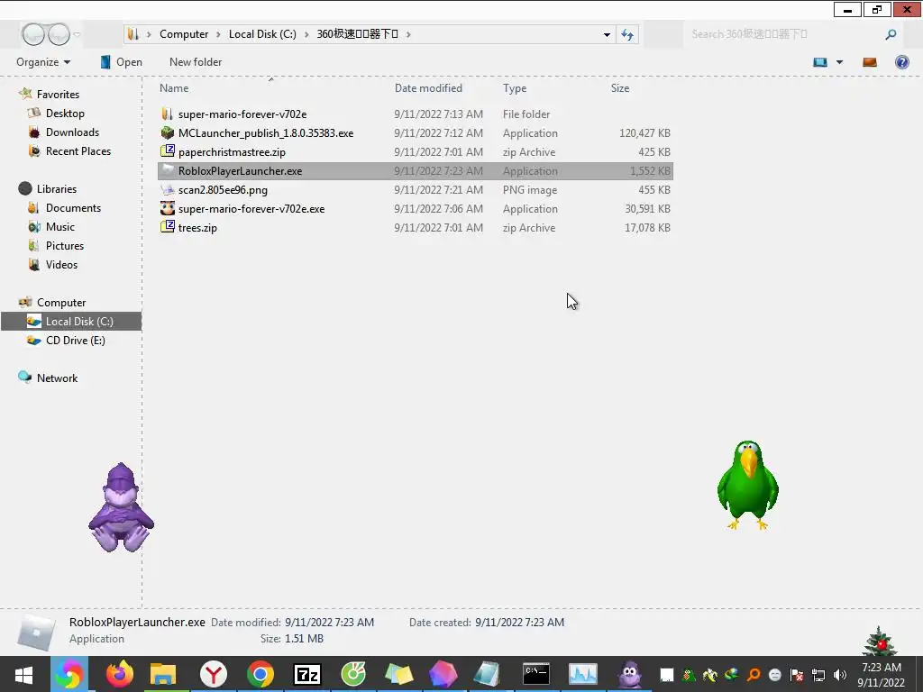923x692 pixels.
Task: Open the notepad taskbar icon
Action: pos(487,674)
